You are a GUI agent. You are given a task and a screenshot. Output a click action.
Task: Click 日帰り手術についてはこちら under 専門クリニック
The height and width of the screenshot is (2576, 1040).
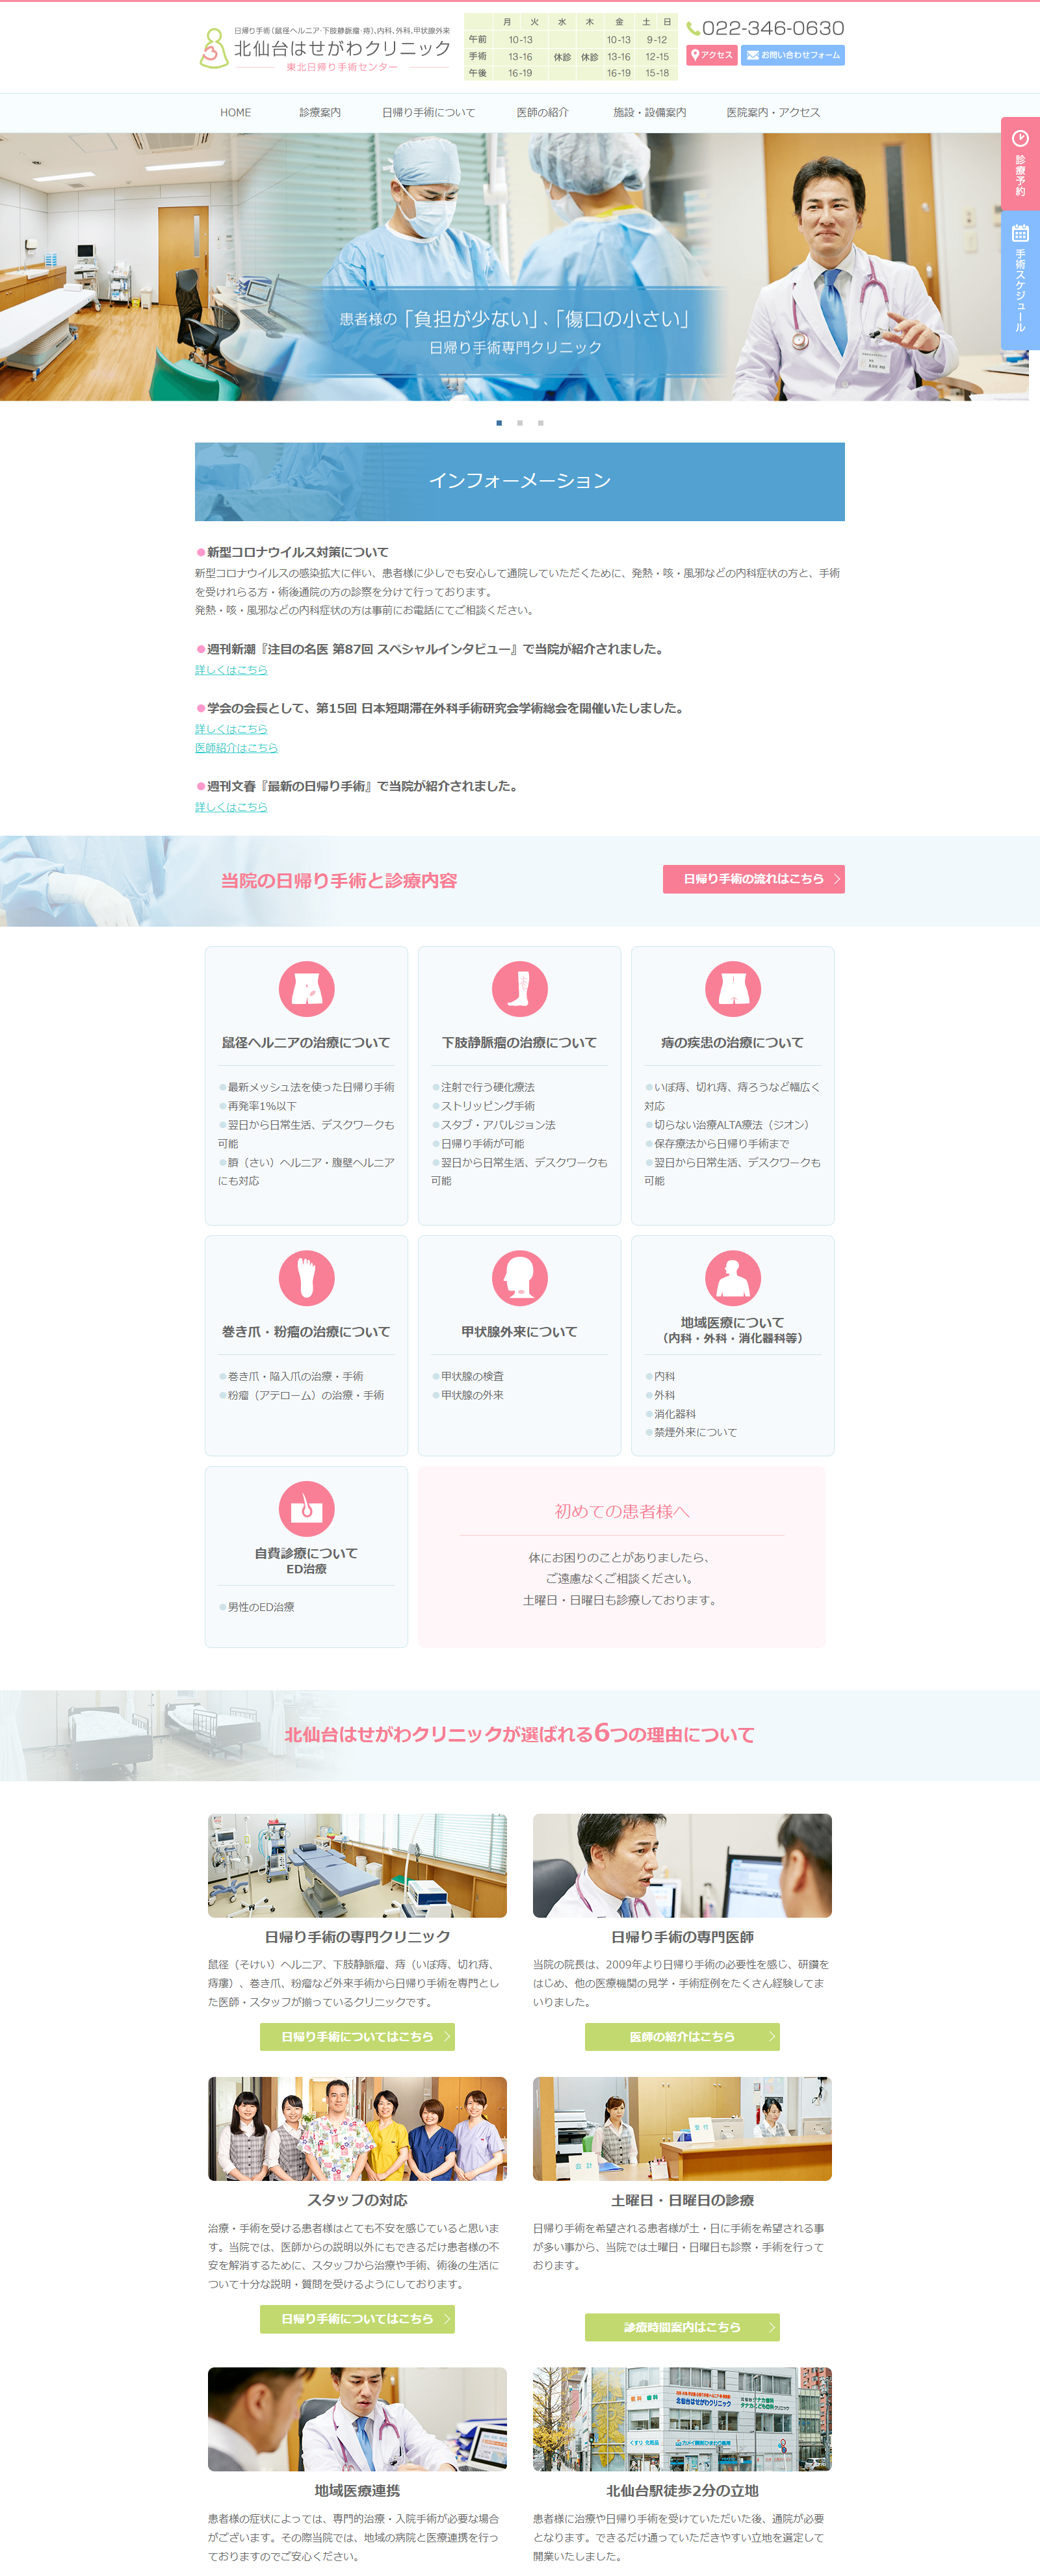[x=357, y=2037]
